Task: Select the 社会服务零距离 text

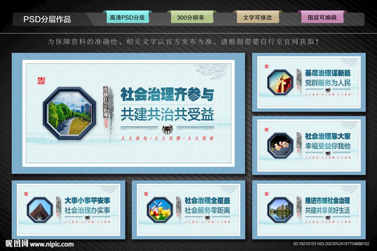Action: tap(207, 211)
